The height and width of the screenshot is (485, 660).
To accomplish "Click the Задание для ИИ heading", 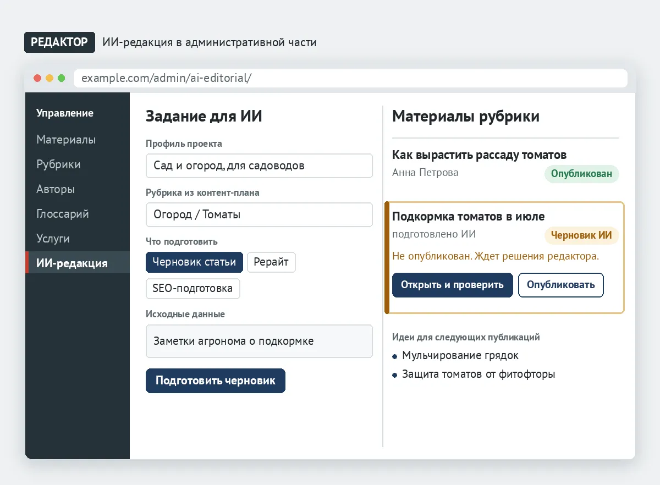I will (204, 117).
